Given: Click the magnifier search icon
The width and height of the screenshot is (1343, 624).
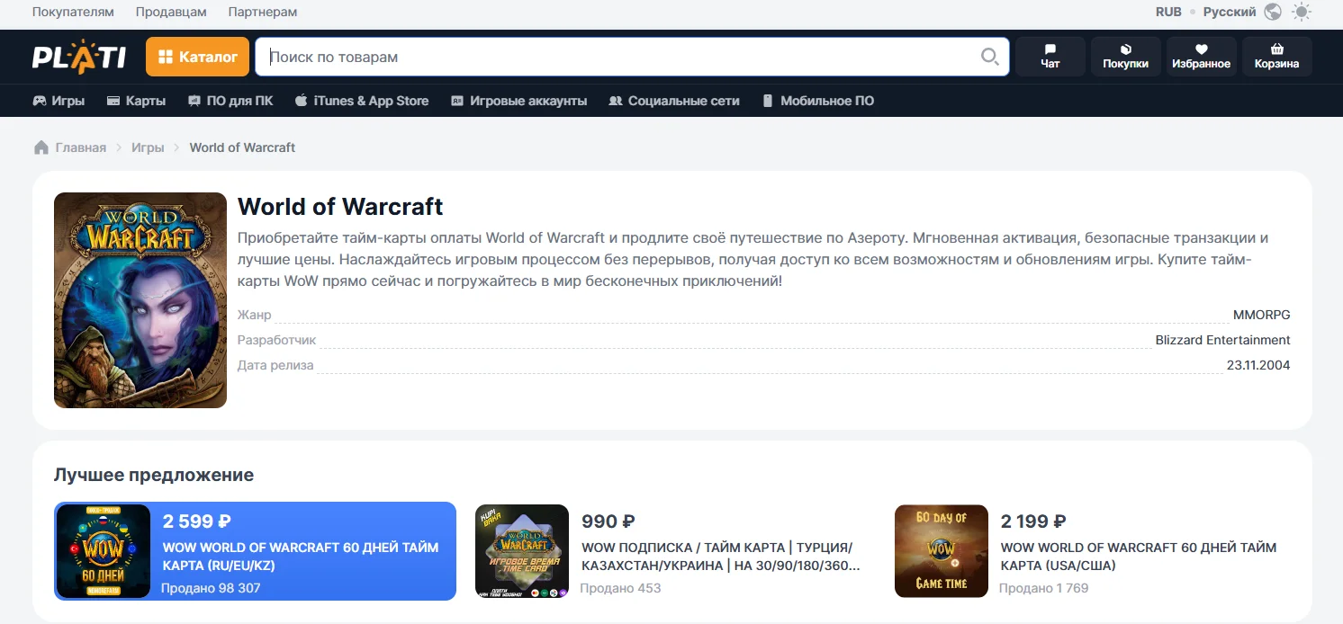Looking at the screenshot, I should point(989,57).
